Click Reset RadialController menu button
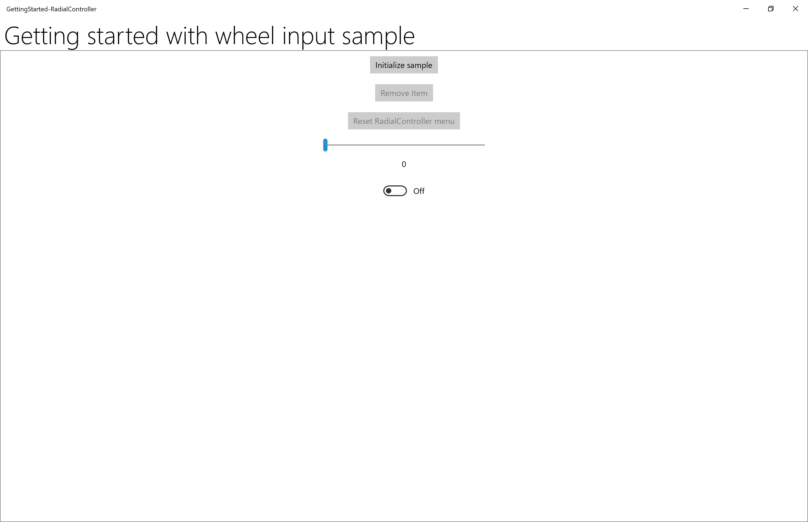The width and height of the screenshot is (808, 522). click(x=403, y=121)
